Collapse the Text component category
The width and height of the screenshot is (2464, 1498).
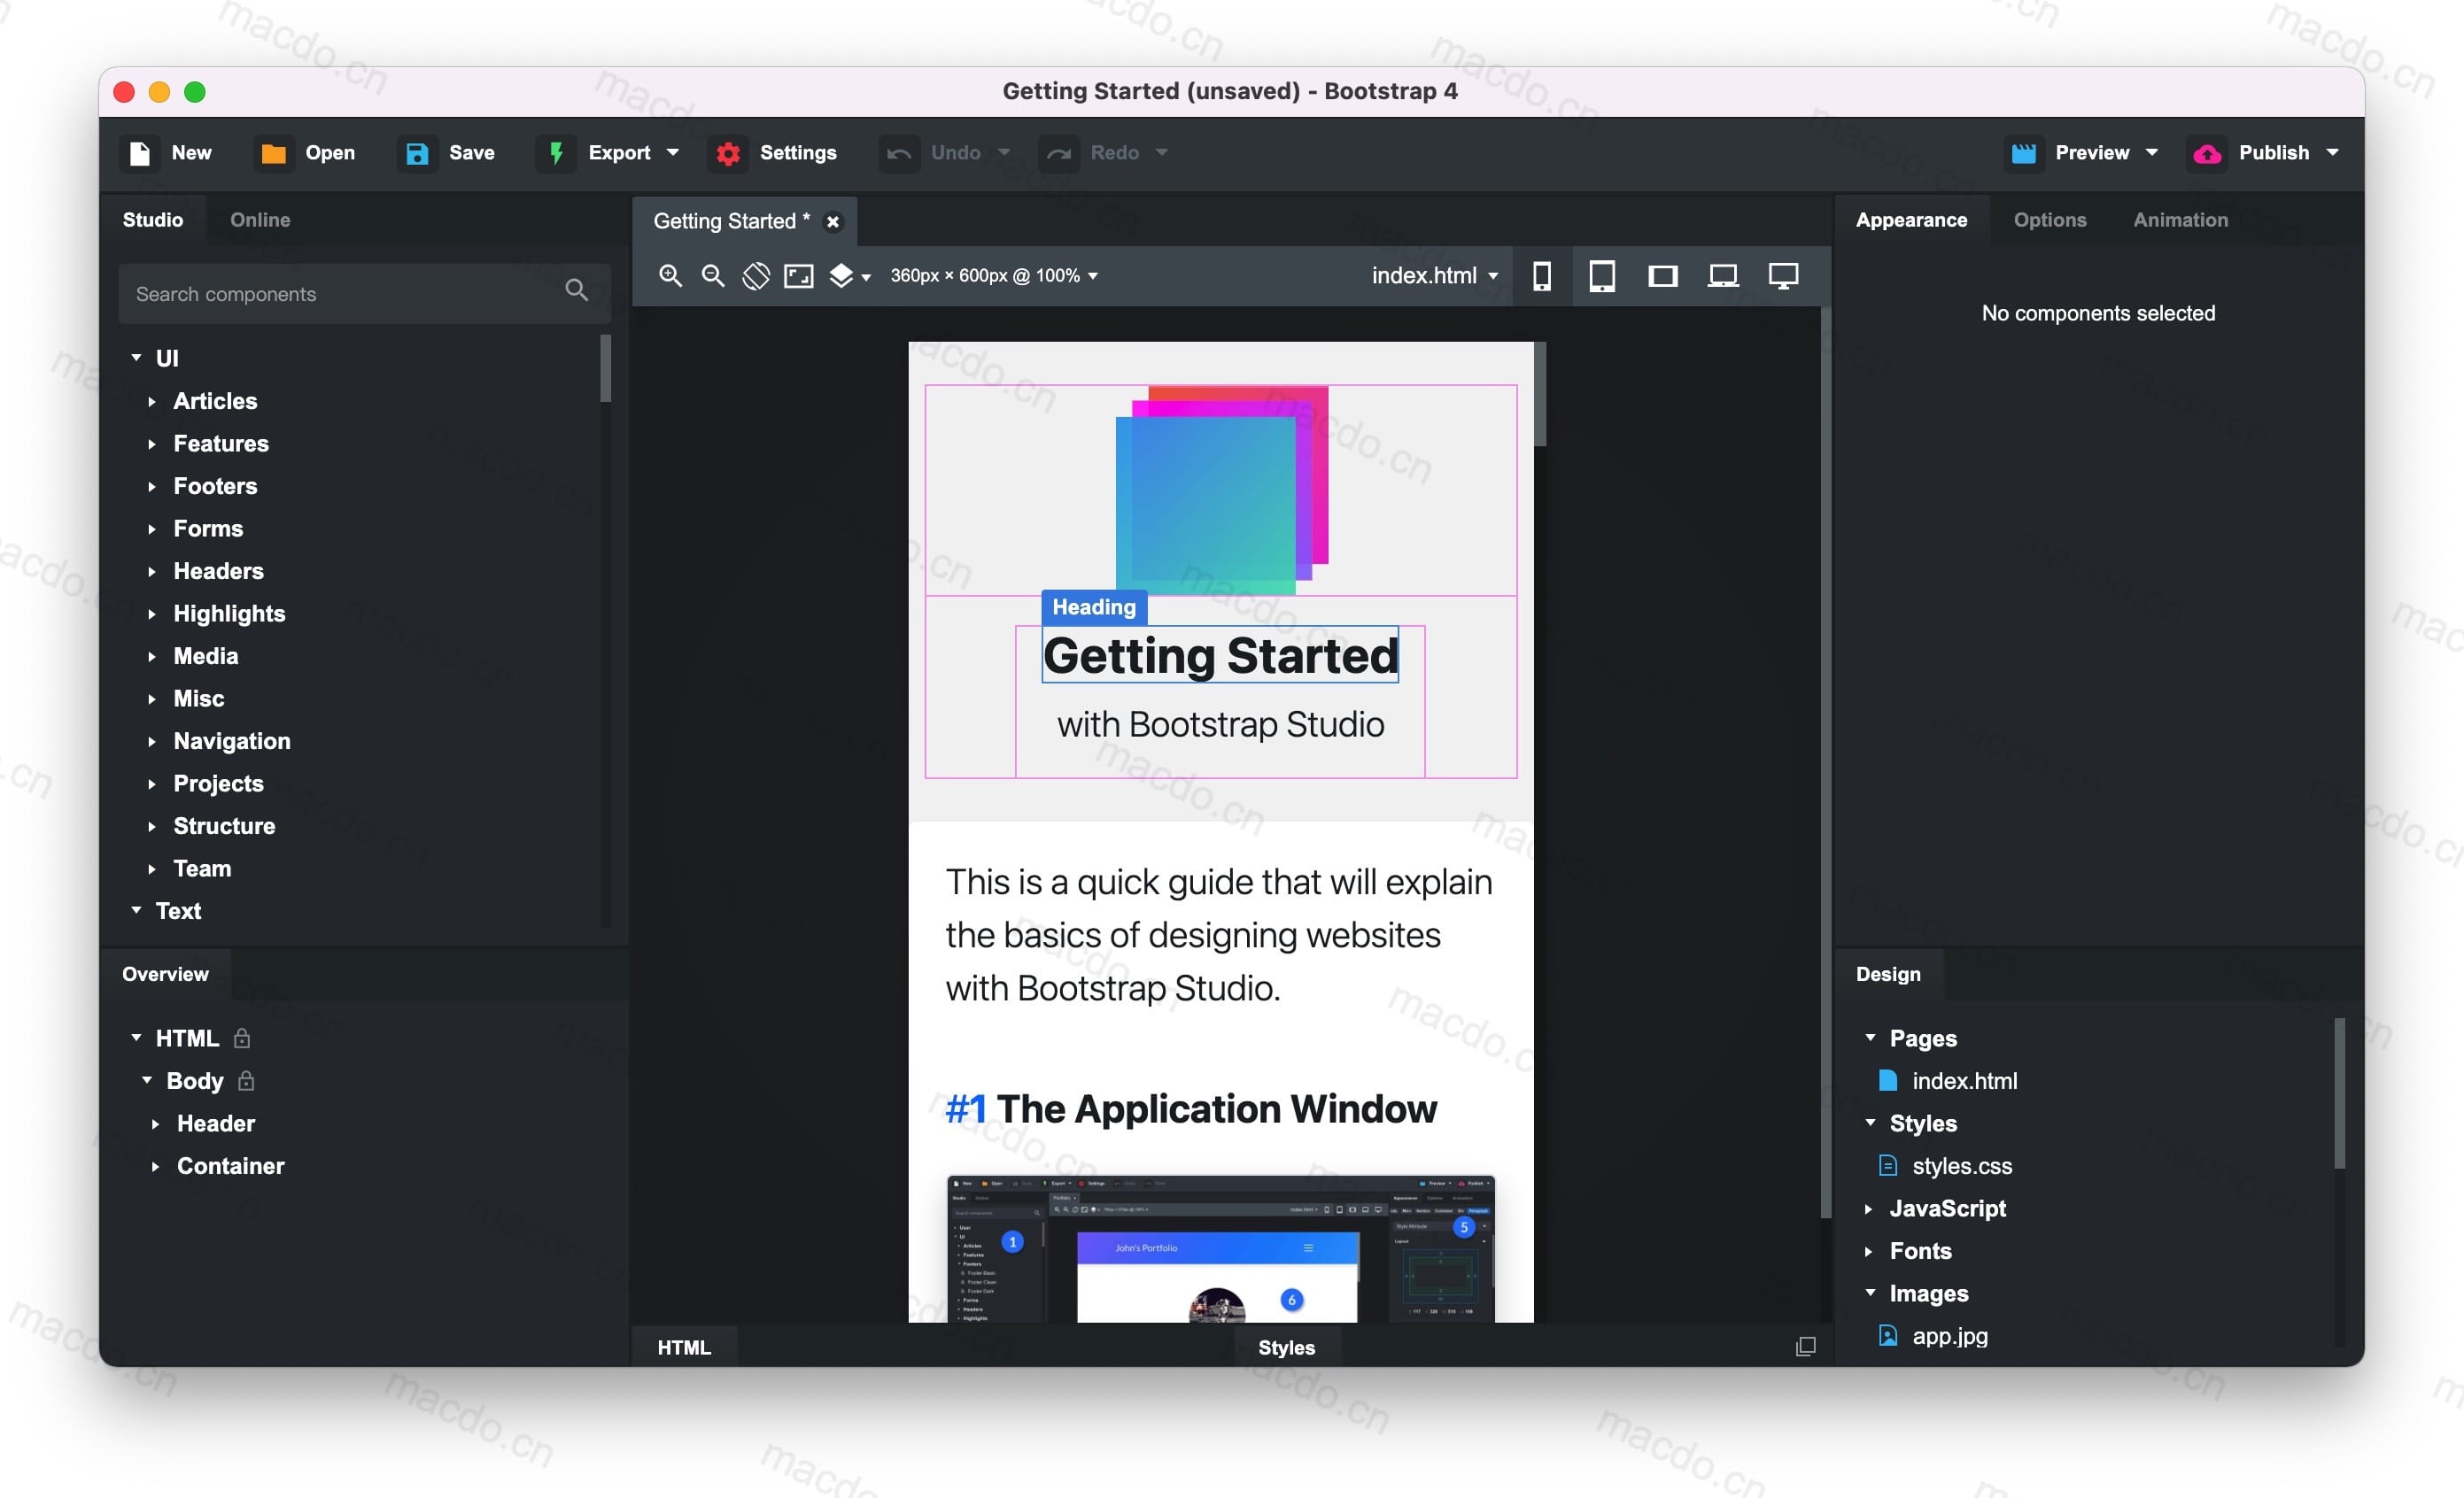(x=136, y=910)
